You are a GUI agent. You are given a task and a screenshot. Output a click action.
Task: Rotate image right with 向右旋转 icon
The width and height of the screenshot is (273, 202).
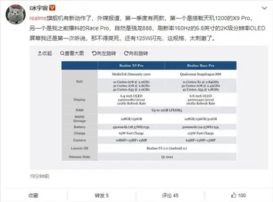[126, 53]
